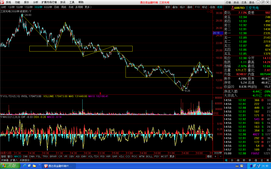Open Internet Explorer from the quick launch
This screenshot has width=271, height=169.
pos(25,166)
